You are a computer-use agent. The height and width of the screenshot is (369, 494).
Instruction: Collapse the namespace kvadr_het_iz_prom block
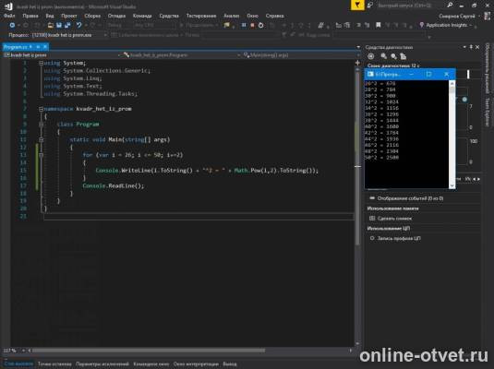click(x=41, y=109)
